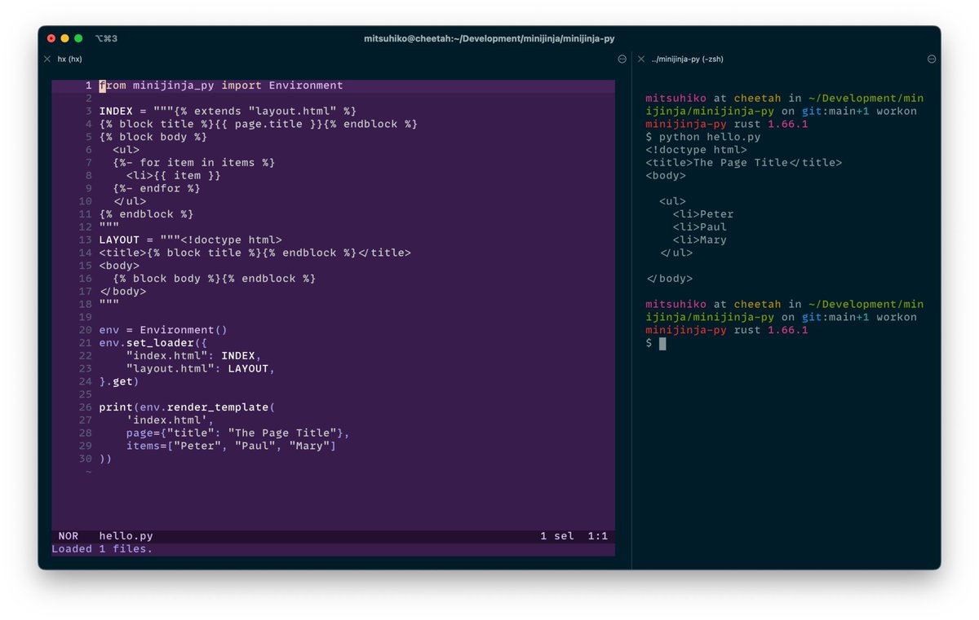Click '<li>Peter' in terminal output
Viewport: 979px width, 620px height.
[x=703, y=214]
